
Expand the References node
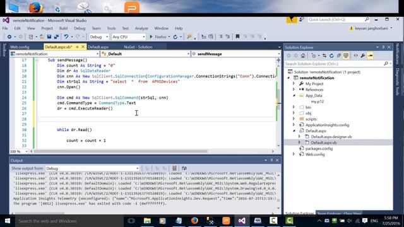294,90
